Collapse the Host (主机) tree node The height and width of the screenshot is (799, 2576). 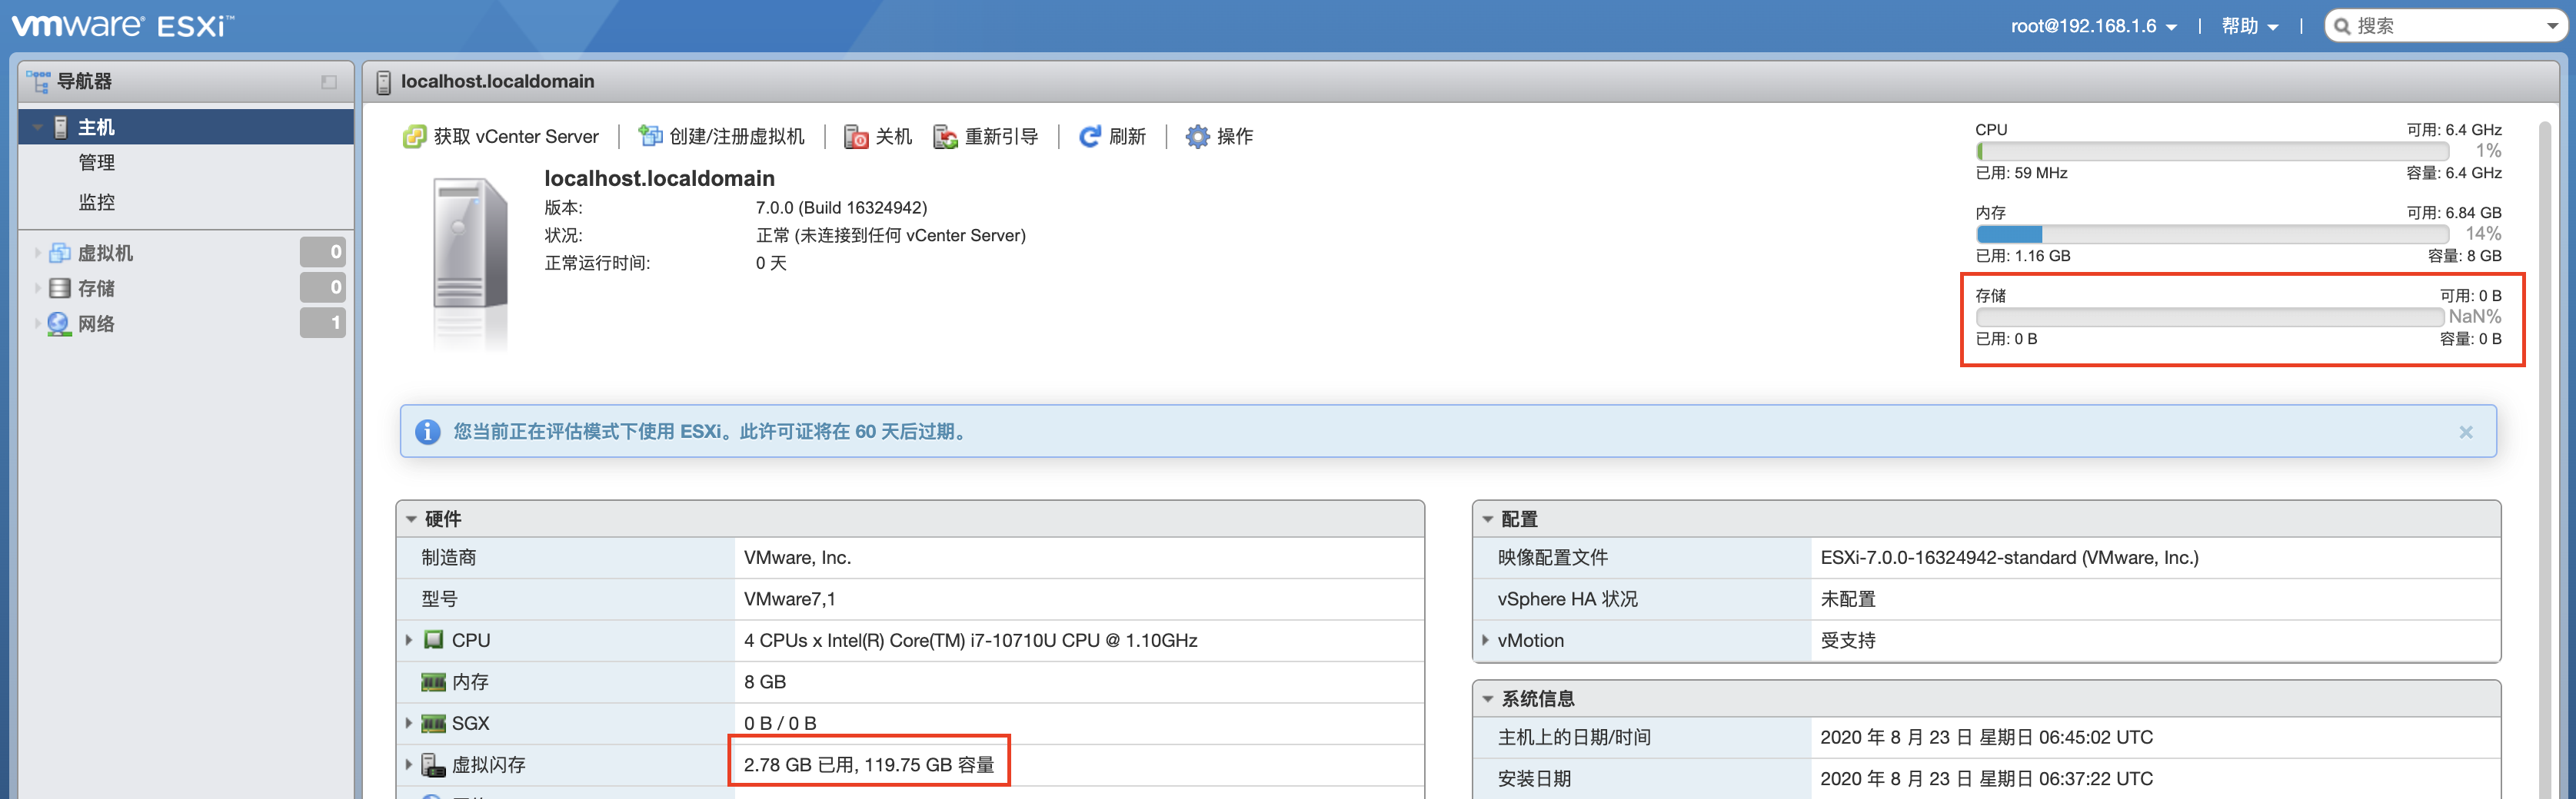[38, 128]
